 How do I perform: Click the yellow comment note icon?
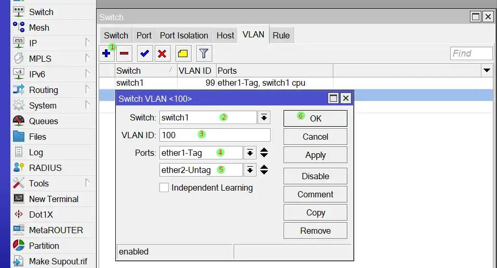pos(183,53)
